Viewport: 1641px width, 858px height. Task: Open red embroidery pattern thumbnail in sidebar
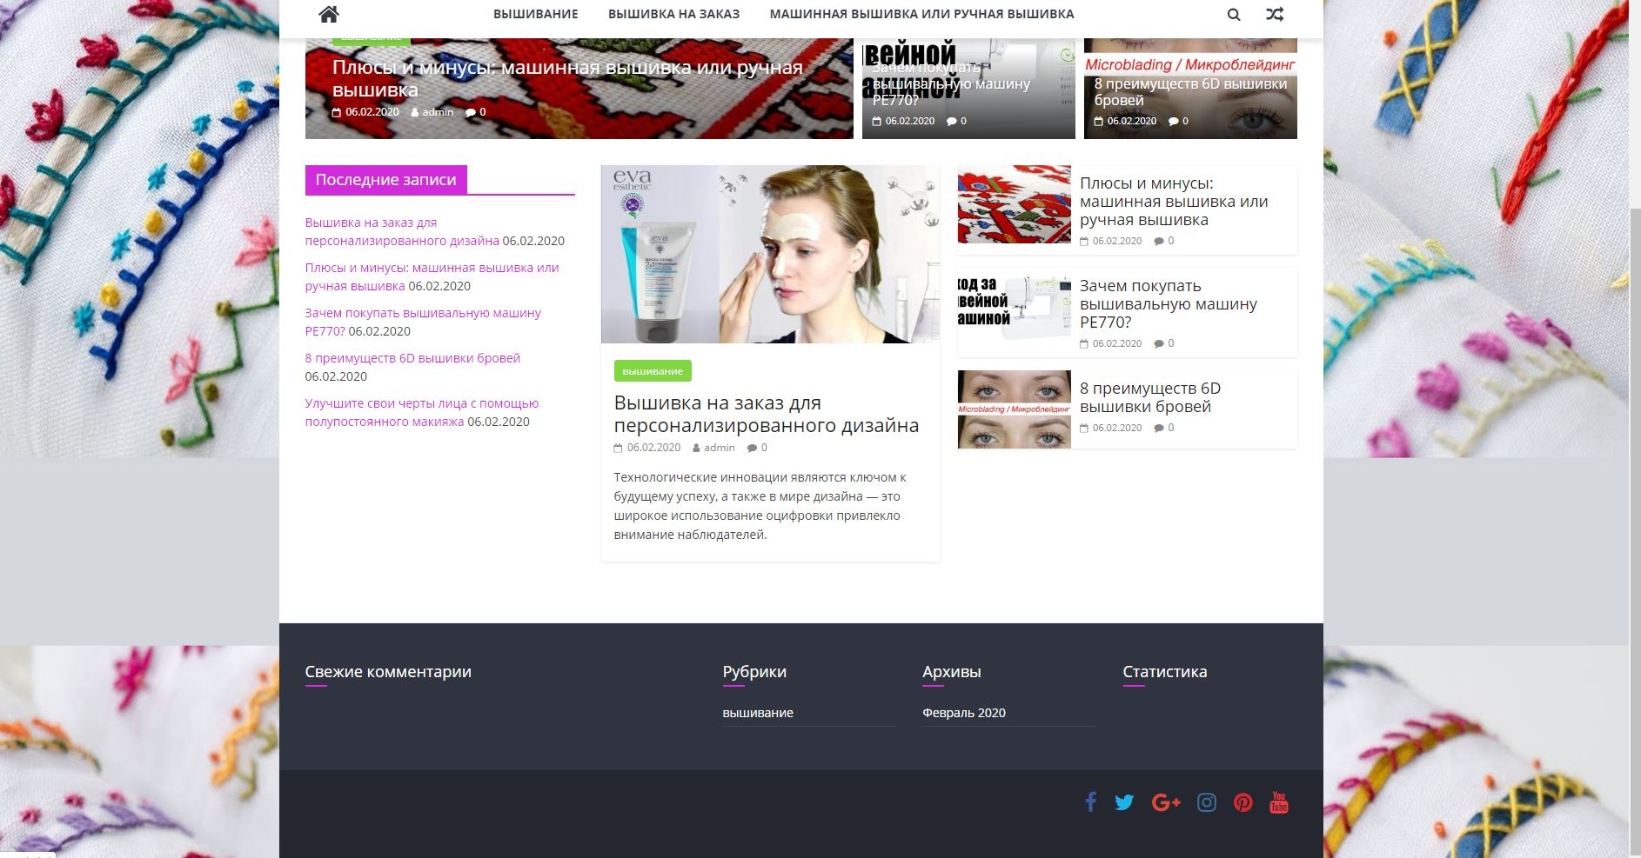(x=1014, y=204)
